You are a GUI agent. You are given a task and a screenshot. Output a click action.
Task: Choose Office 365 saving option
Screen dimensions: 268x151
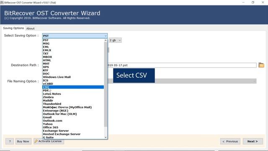(x=73, y=128)
